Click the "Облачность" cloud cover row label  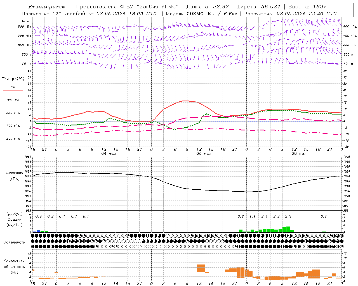tap(14, 242)
